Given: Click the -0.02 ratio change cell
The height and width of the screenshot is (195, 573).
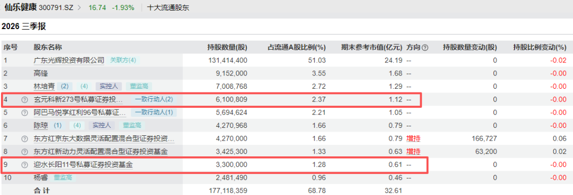Looking at the screenshot, I should [x=559, y=60].
